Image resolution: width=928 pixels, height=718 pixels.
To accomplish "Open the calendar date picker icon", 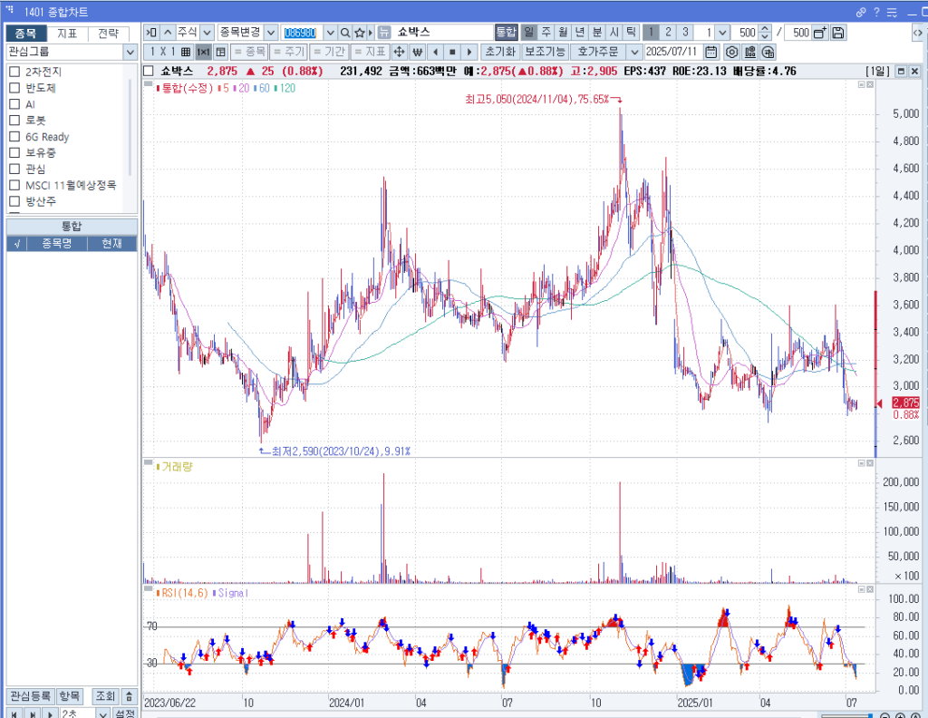I will coord(711,52).
